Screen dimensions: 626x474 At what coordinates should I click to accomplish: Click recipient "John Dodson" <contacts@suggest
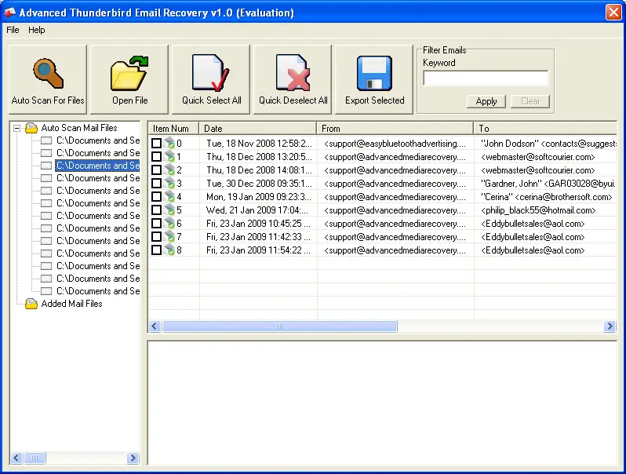(x=548, y=144)
